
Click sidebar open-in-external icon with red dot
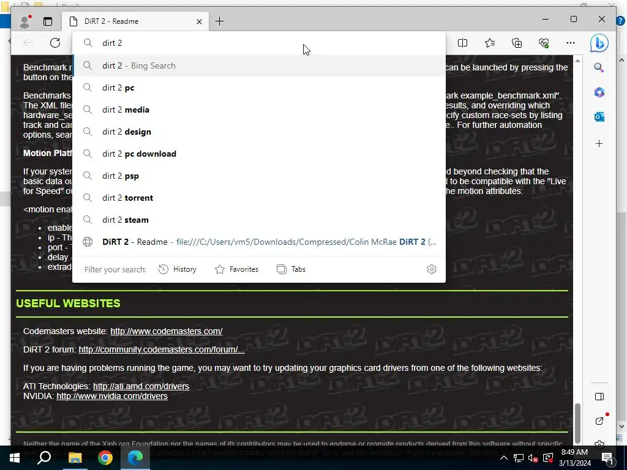click(599, 420)
